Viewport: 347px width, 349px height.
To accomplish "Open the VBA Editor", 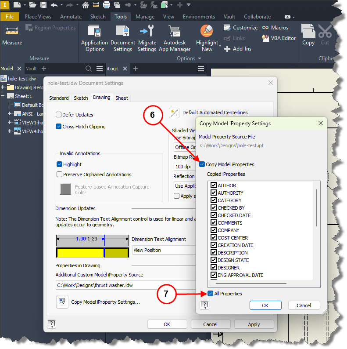I will point(279,38).
